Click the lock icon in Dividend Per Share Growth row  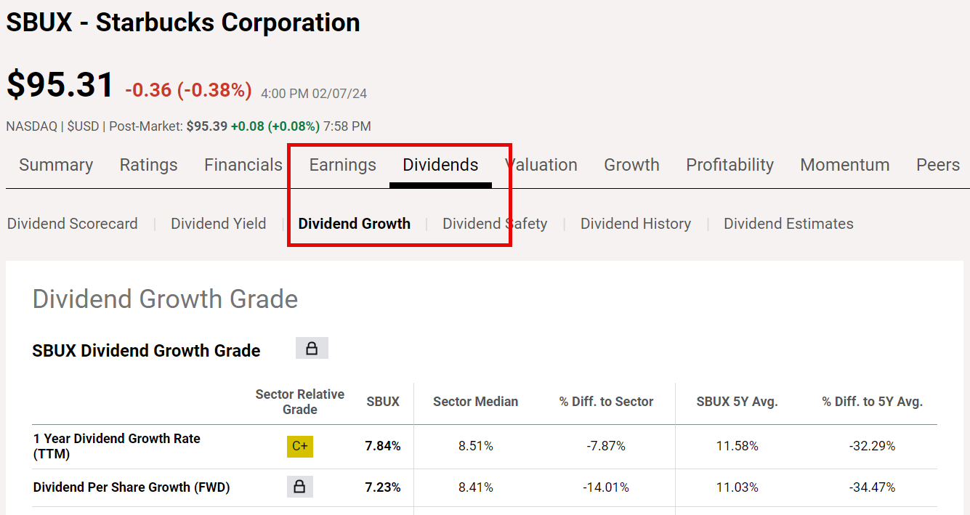(x=299, y=487)
